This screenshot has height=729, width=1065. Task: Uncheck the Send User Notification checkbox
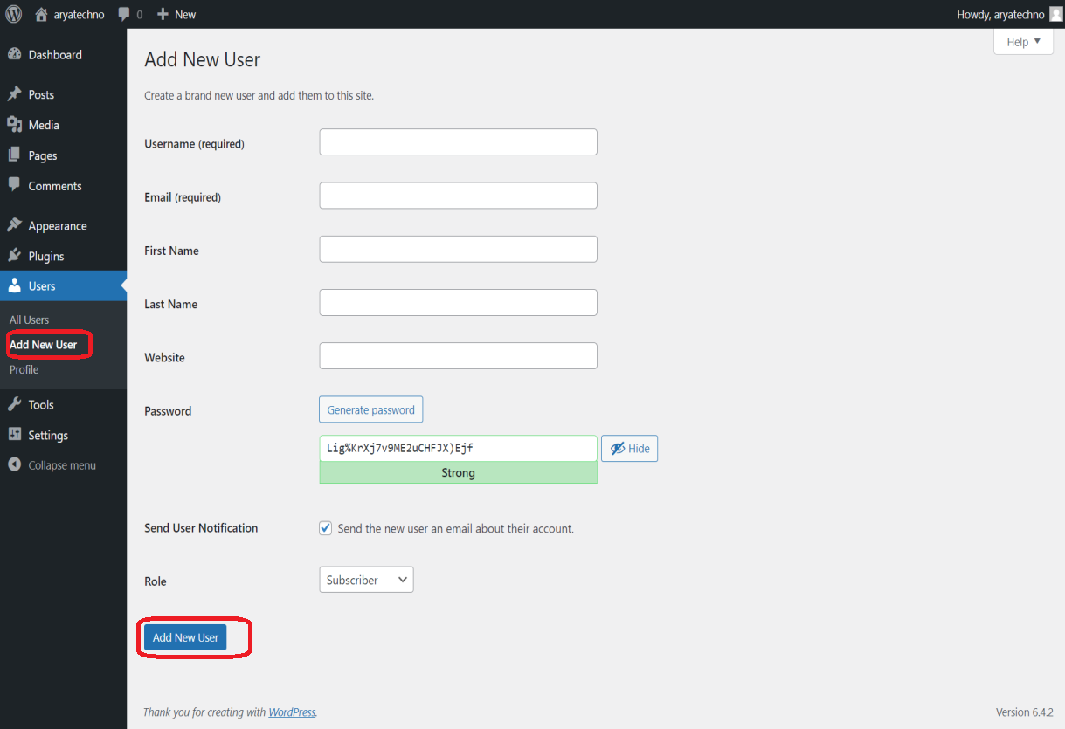tap(326, 528)
